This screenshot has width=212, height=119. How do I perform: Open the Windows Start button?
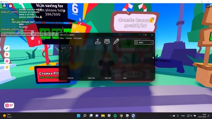pyautogui.click(x=79, y=116)
